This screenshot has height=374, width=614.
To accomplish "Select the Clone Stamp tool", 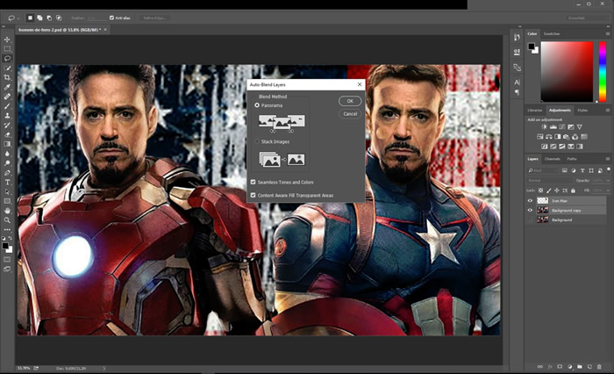I will point(7,116).
